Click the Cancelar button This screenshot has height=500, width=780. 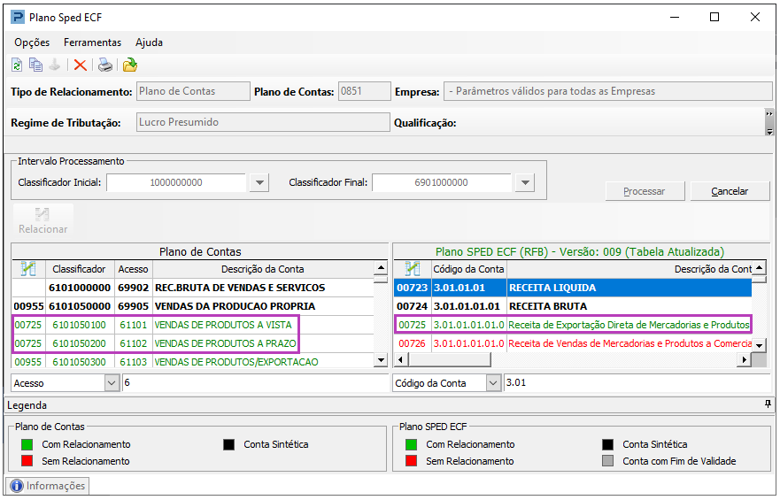[730, 191]
